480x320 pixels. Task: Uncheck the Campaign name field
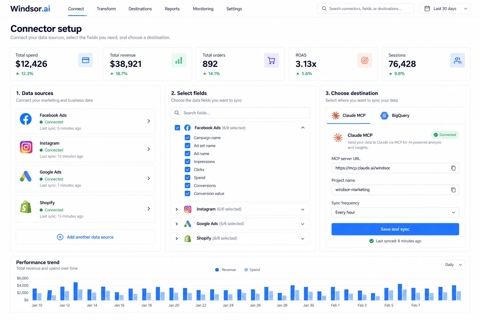187,138
